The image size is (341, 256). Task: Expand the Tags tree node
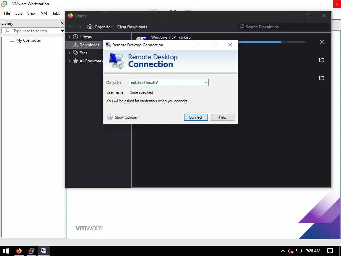(69, 53)
